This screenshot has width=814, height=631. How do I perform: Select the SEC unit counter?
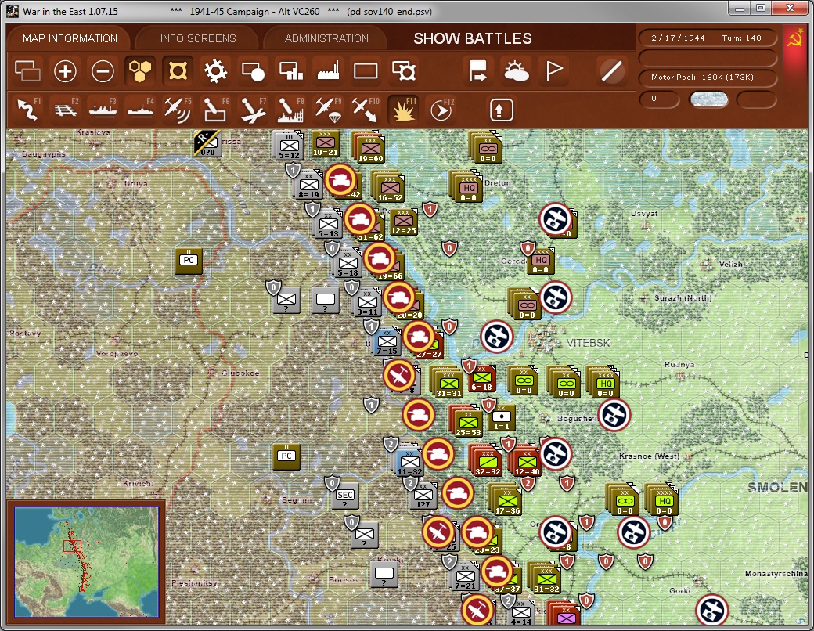coord(345,495)
